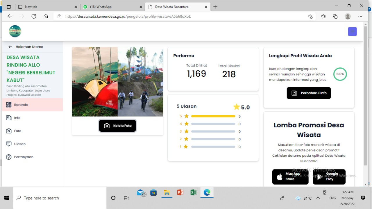This screenshot has width=372, height=209.
Task: Open the Mac App Store download button
Action: click(290, 177)
